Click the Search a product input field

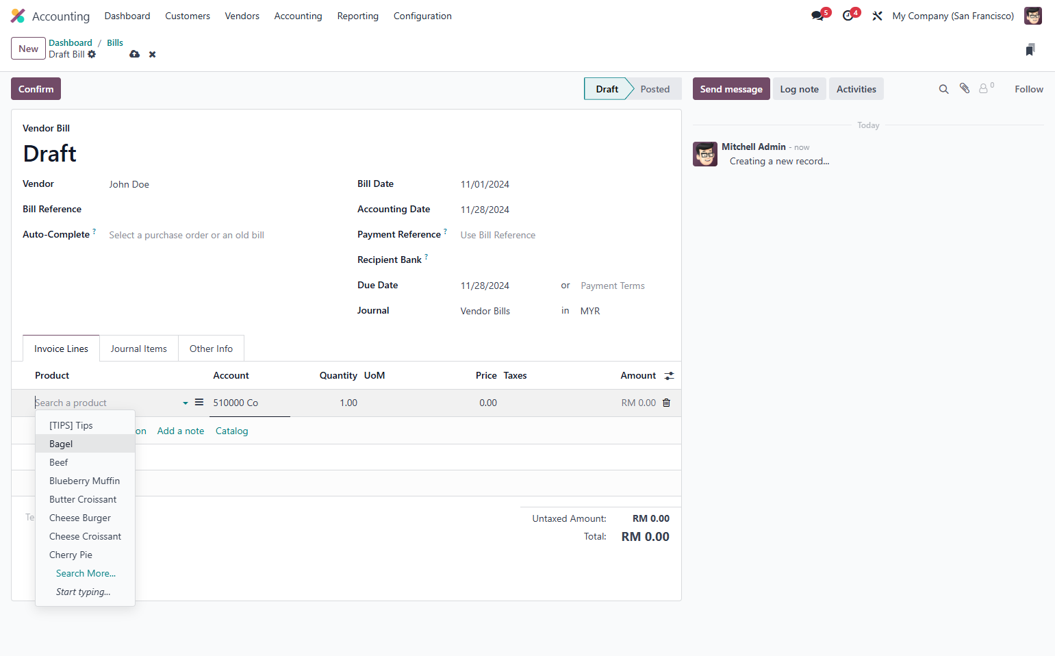pyautogui.click(x=106, y=403)
